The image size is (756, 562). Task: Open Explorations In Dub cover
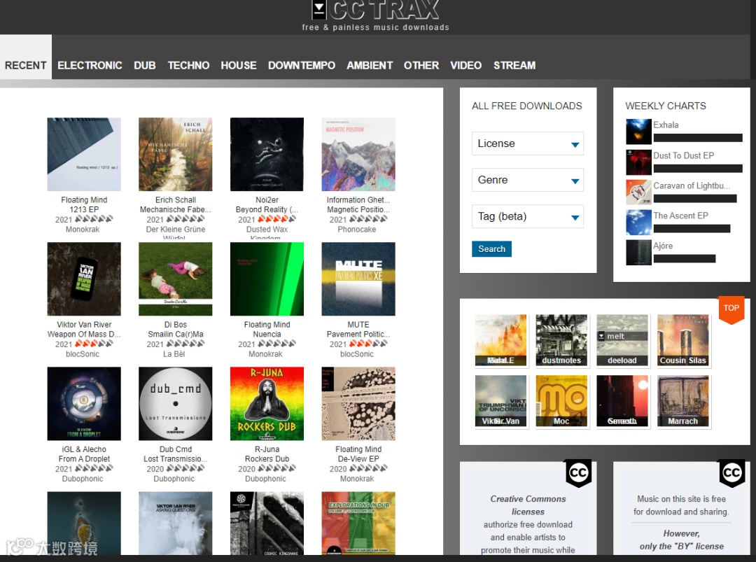tap(358, 523)
